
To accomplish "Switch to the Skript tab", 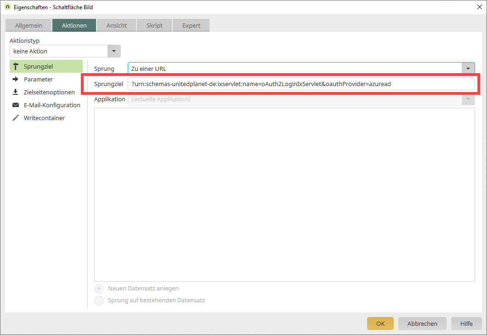I will click(154, 25).
